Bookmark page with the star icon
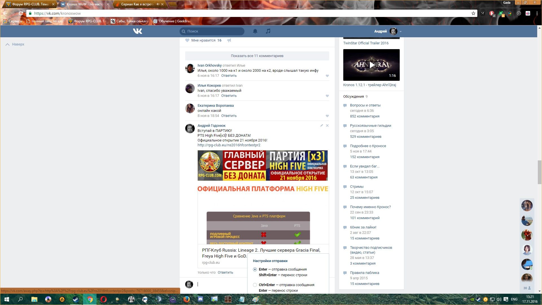This screenshot has width=542, height=305. [473, 13]
